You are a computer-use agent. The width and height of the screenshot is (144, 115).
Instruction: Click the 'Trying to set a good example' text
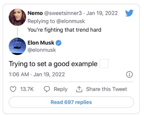coord(53,64)
